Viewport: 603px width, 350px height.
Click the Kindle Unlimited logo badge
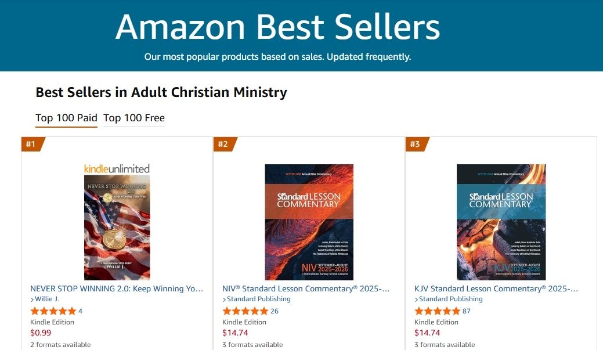117,168
